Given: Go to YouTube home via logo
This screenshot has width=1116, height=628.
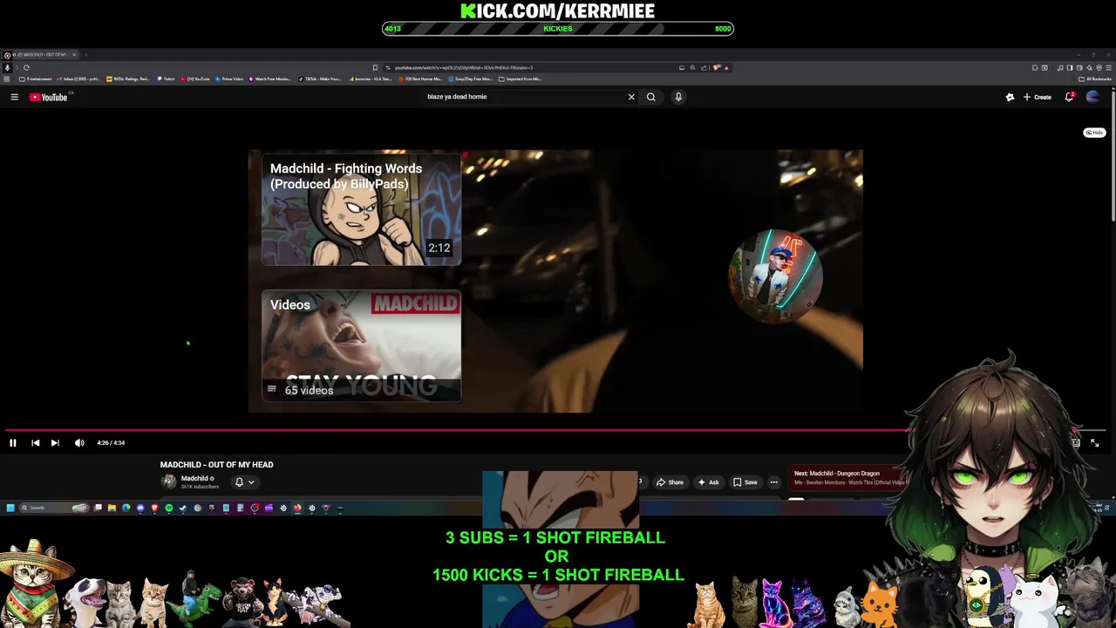Looking at the screenshot, I should 49,97.
